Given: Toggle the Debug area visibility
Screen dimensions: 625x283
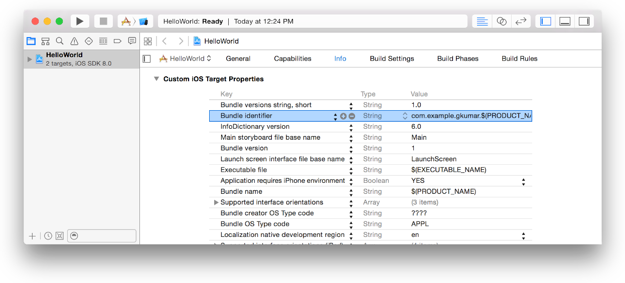Looking at the screenshot, I should pos(565,21).
